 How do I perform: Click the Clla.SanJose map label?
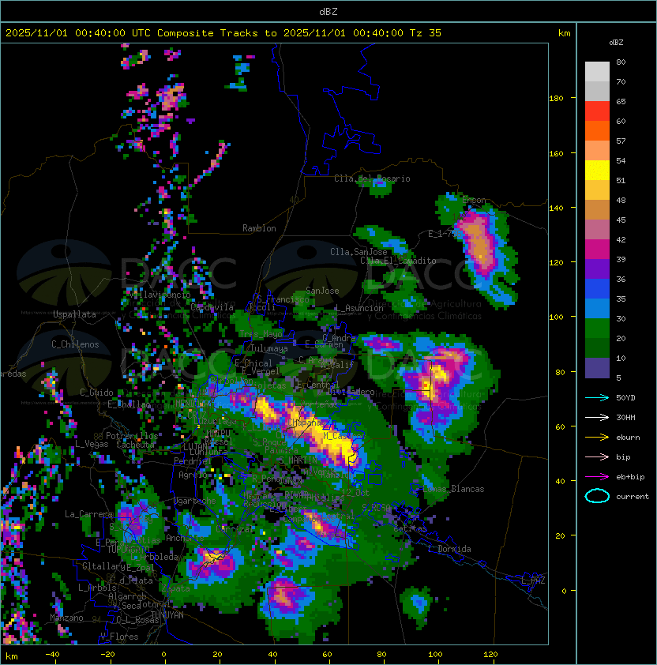click(359, 252)
